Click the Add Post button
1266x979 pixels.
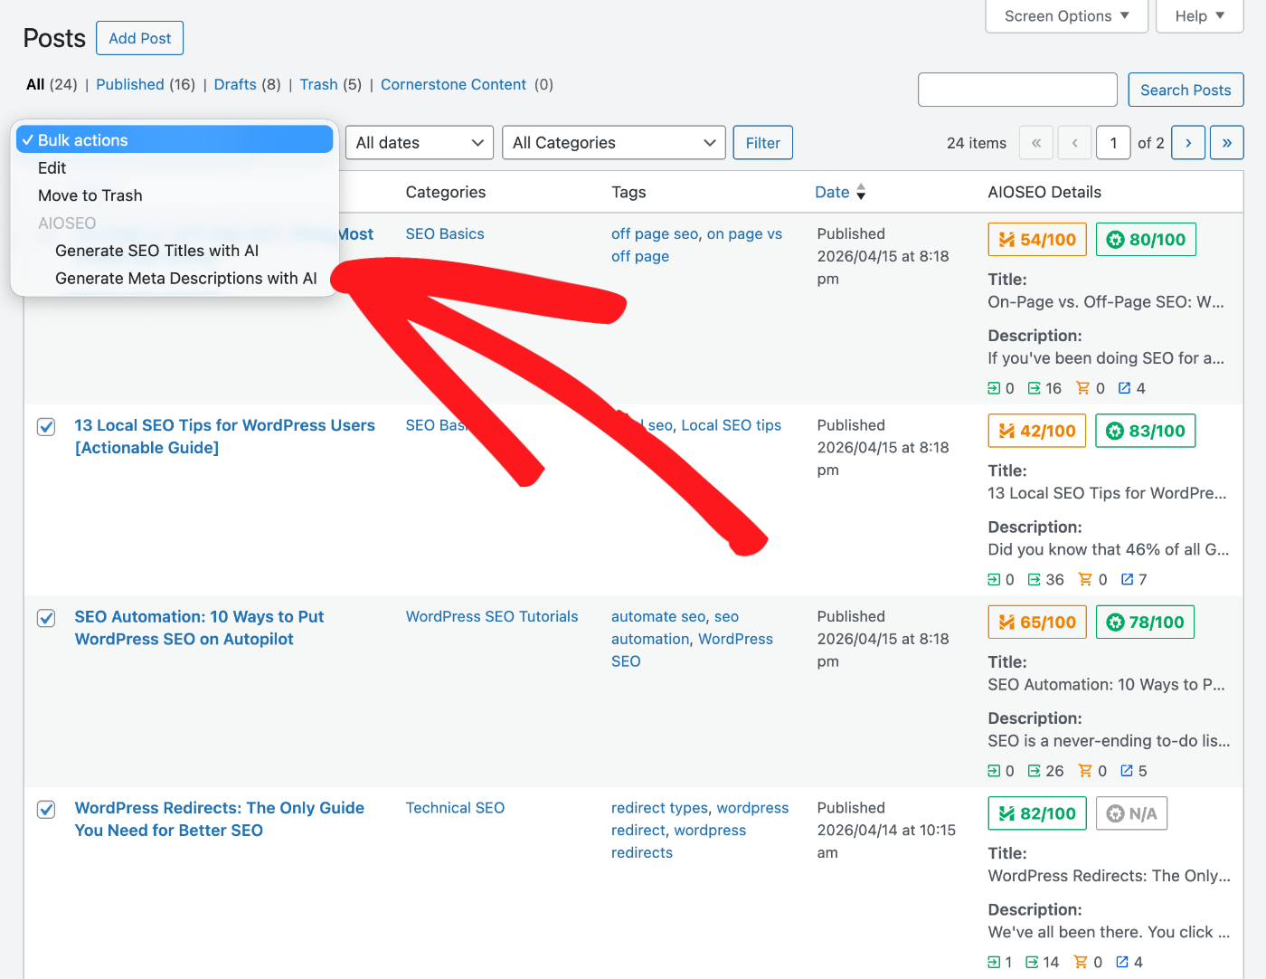click(x=139, y=38)
